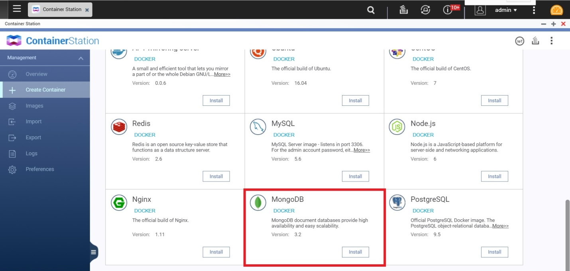Viewport: 570px width, 271px height.
Task: Click the Images layers icon
Action: tap(12, 106)
